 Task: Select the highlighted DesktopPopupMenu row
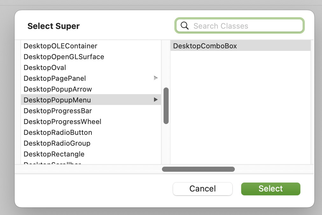click(x=91, y=100)
